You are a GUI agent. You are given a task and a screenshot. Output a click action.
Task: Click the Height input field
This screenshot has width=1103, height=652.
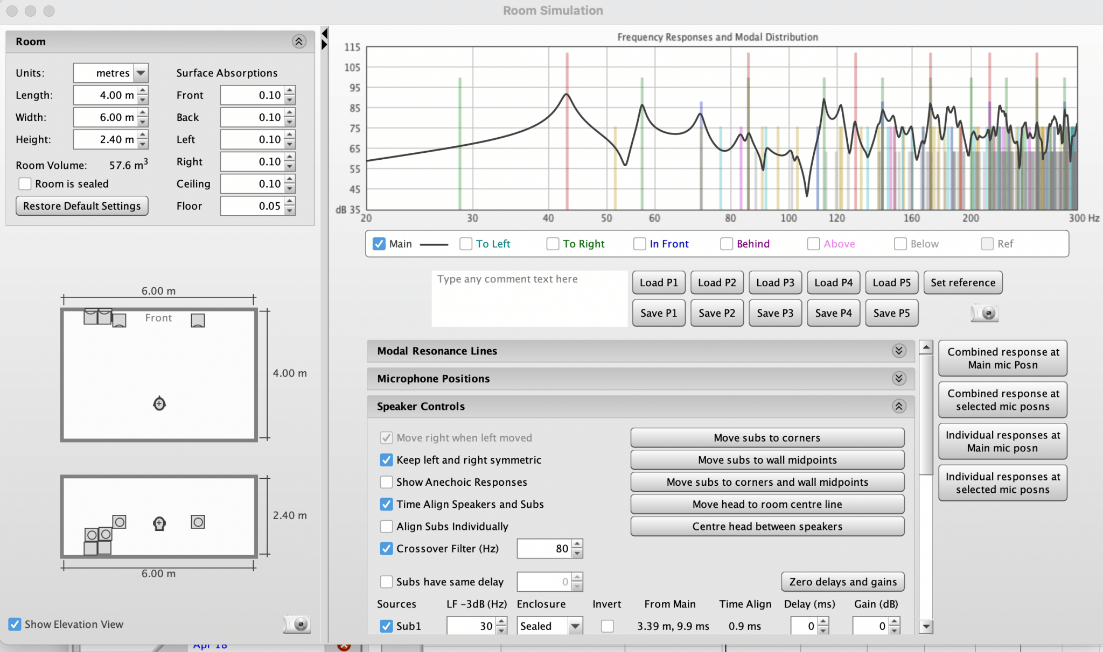pos(105,139)
